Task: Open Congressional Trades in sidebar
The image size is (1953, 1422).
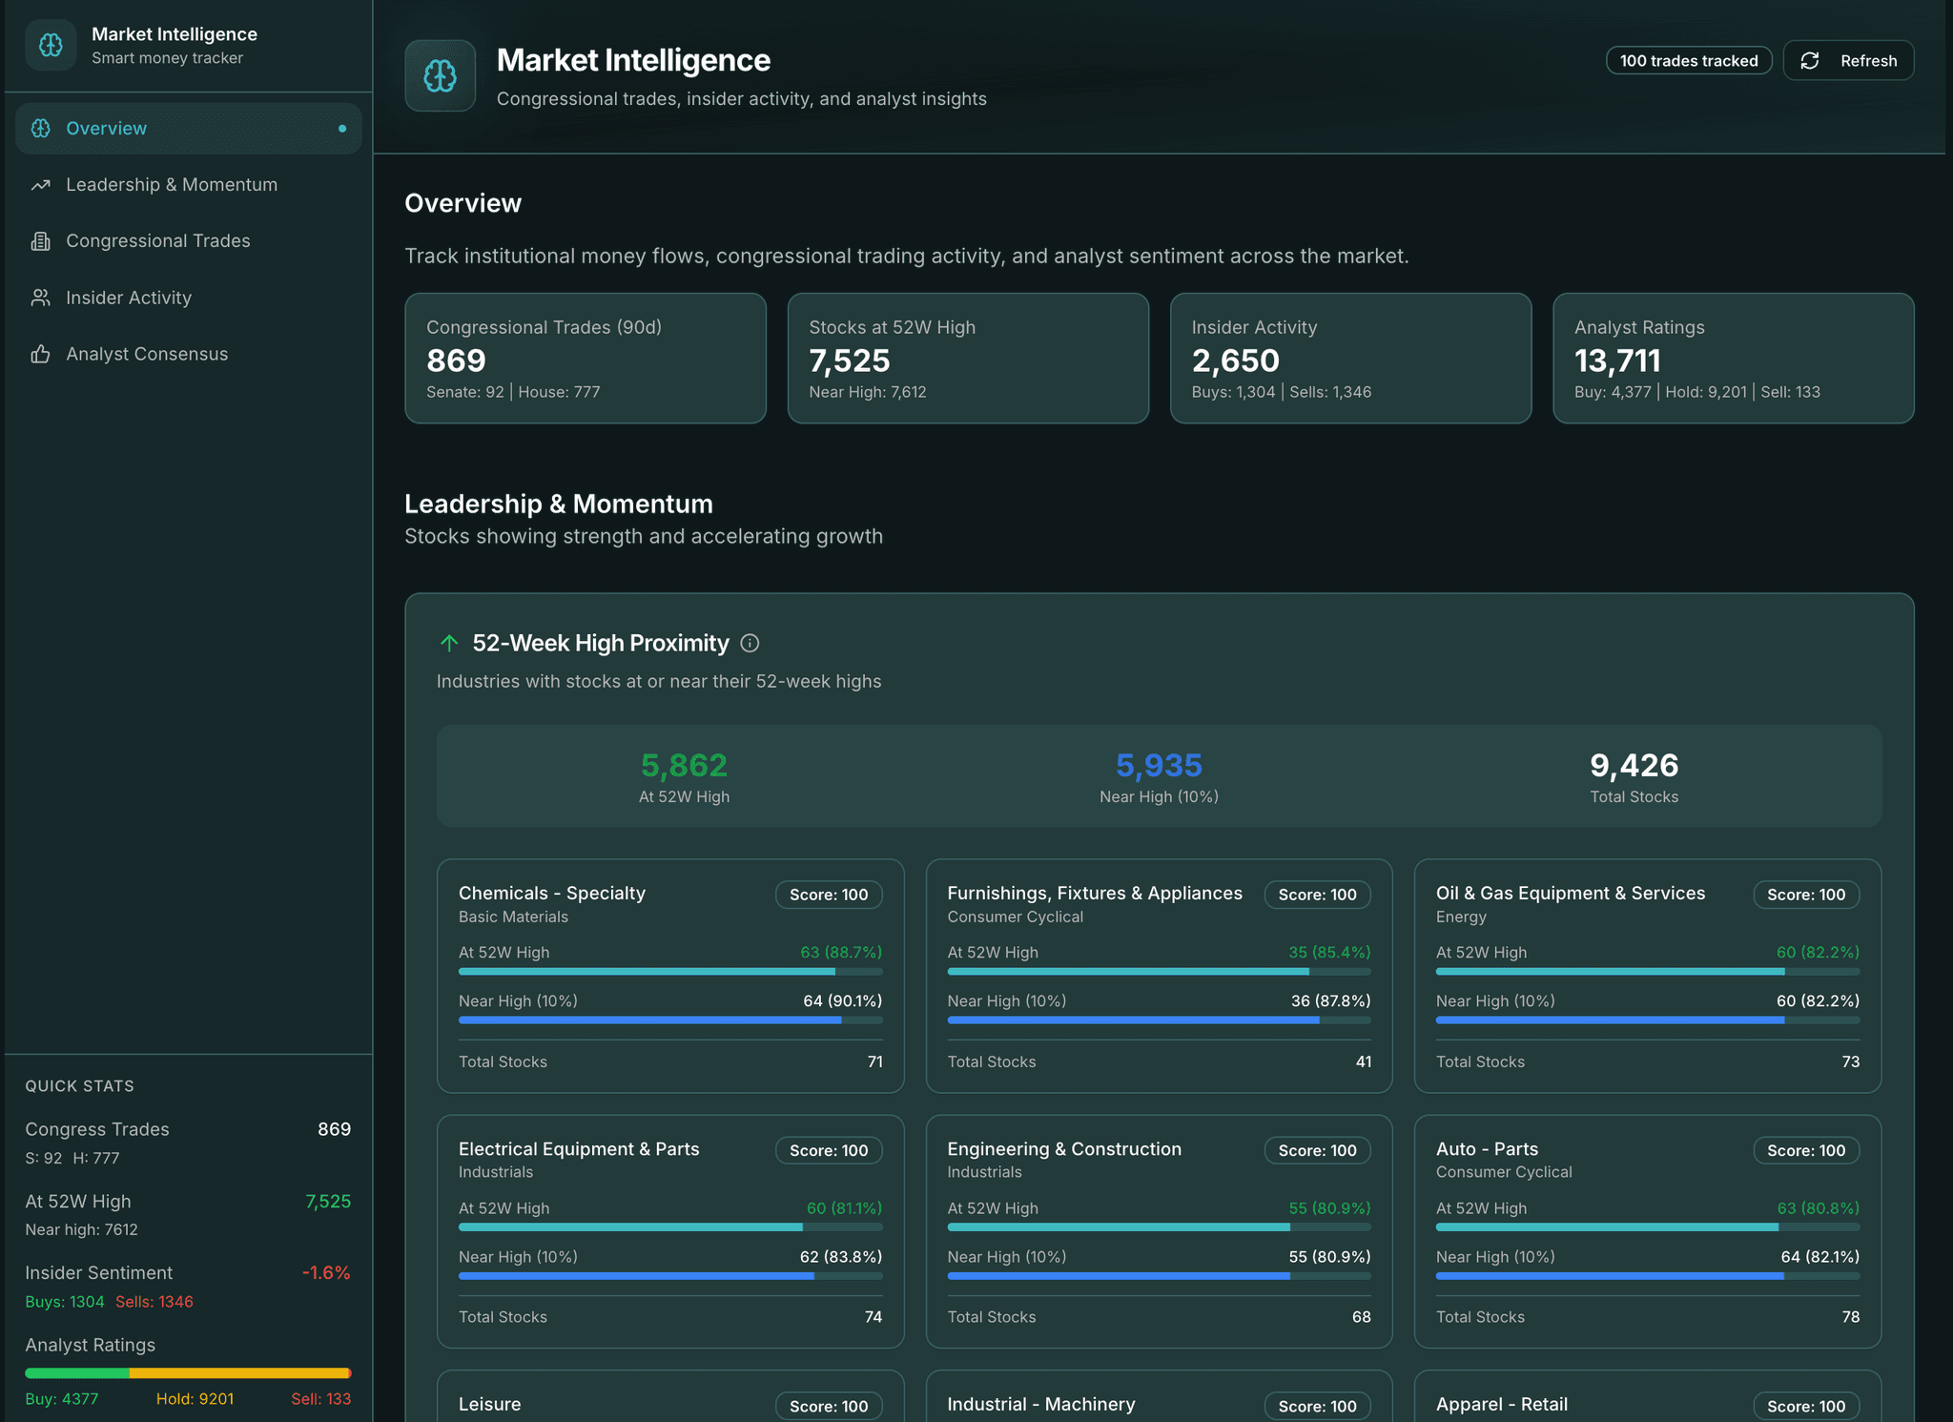Action: (x=189, y=241)
